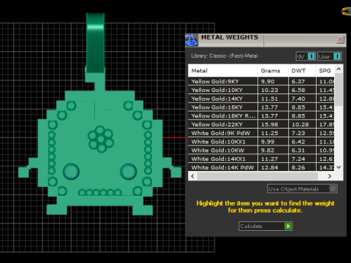Click the table scroll up arrow
The width and height of the screenshot is (351, 263).
click(339, 69)
